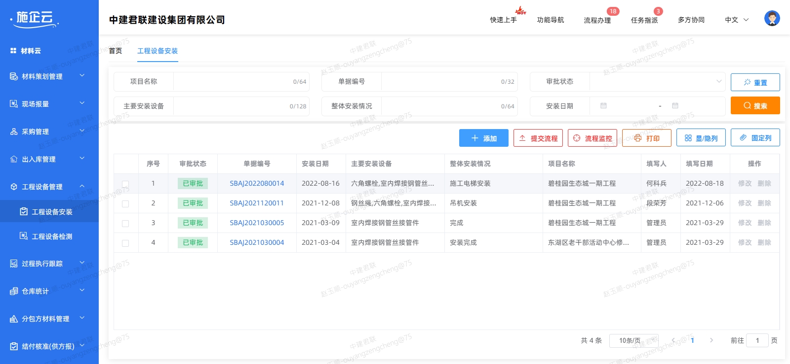Click the 材料云 grid icon in sidebar
The width and height of the screenshot is (790, 364).
point(13,51)
